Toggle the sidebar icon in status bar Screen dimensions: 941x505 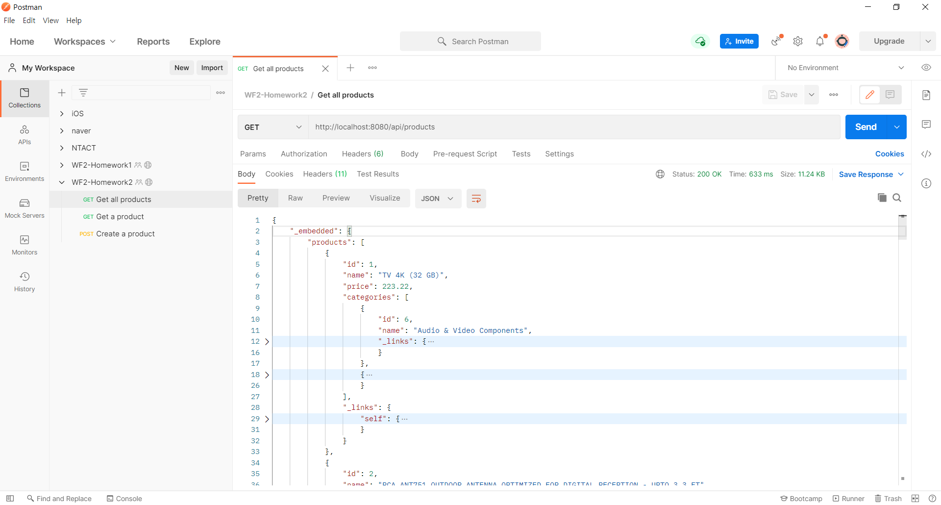click(10, 498)
